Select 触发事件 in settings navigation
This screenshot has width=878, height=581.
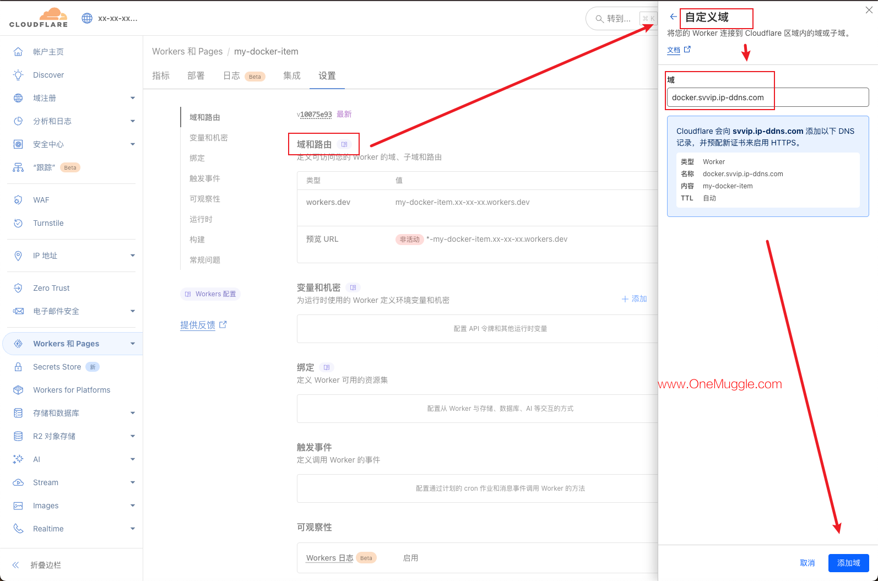click(x=205, y=178)
